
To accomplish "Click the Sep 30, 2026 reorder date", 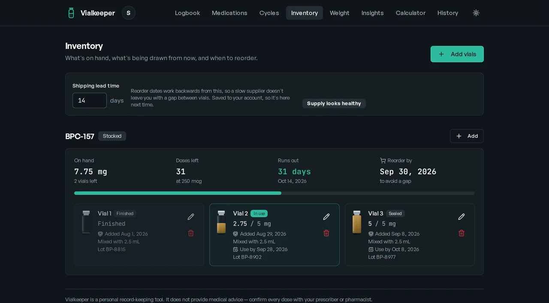I will (408, 172).
